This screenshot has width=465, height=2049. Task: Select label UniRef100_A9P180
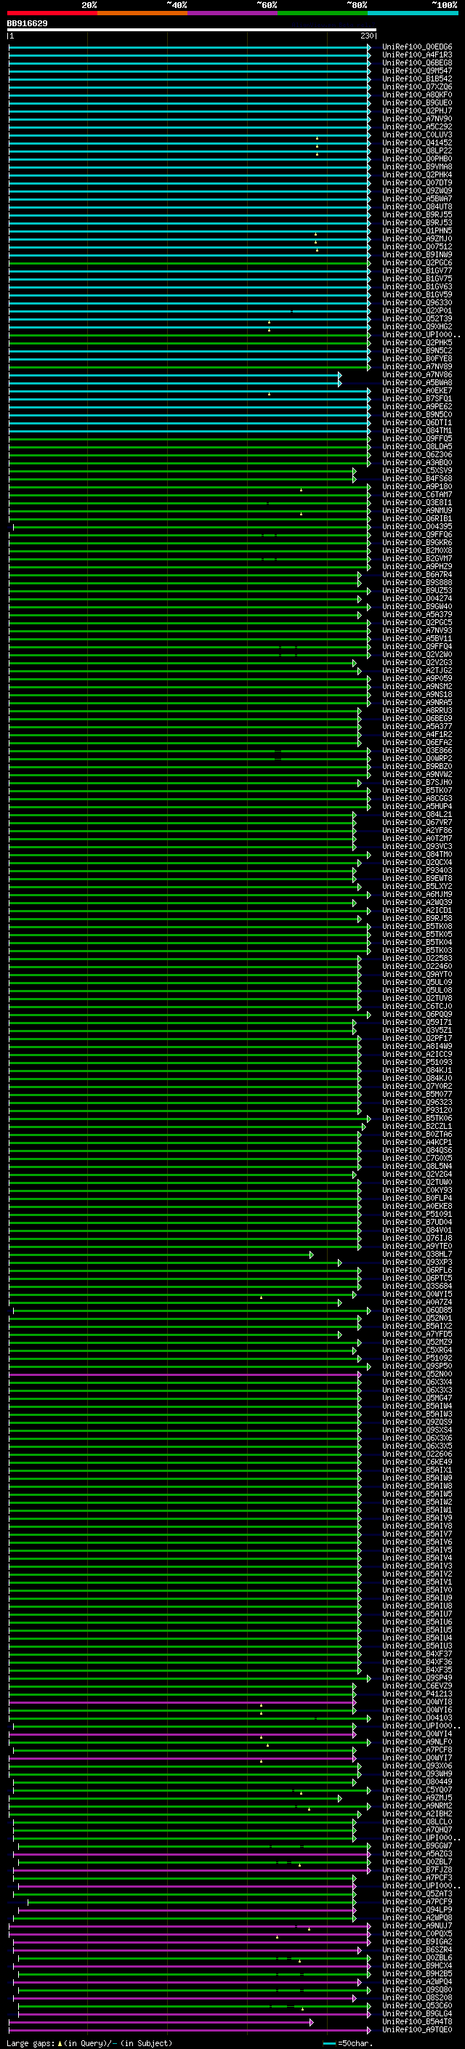coord(416,487)
